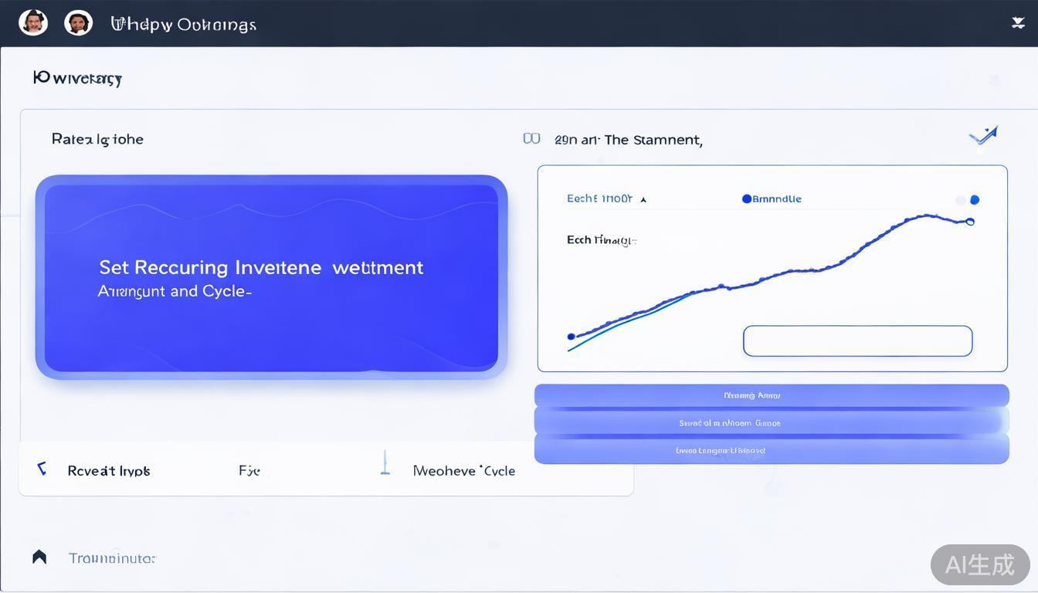Click the second user avatar in header
Viewport: 1038px width, 593px height.
tap(78, 23)
